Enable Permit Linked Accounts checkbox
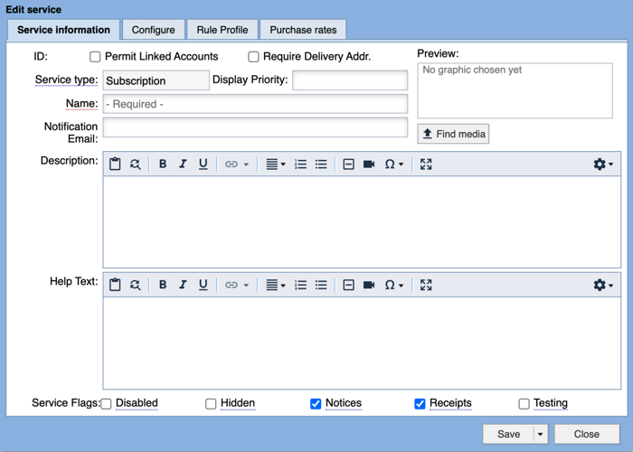Screen dimensions: 633x452 pos(95,57)
